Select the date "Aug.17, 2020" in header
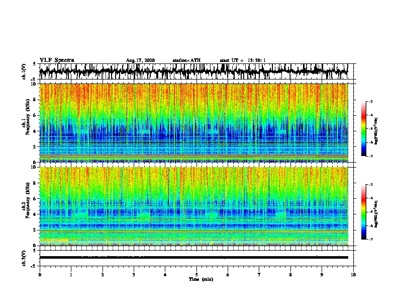This screenshot has width=398, height=308. point(140,60)
